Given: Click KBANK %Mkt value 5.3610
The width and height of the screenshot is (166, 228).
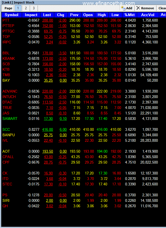Looking at the screenshot, I should click(x=131, y=59).
